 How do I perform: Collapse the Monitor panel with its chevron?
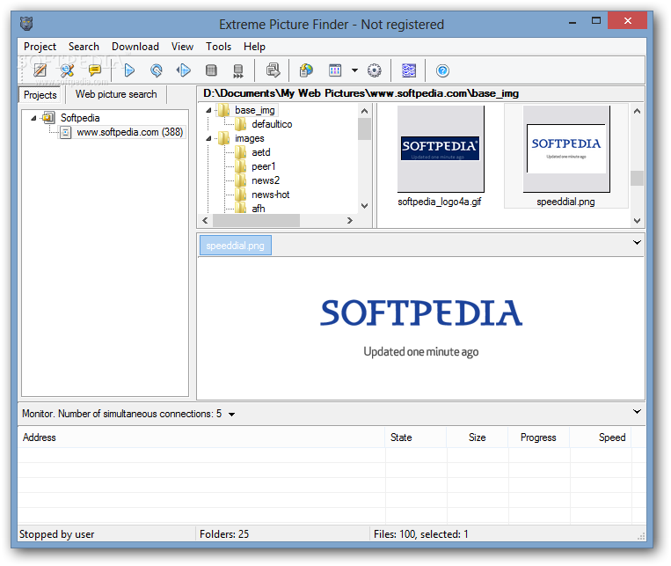pyautogui.click(x=637, y=412)
